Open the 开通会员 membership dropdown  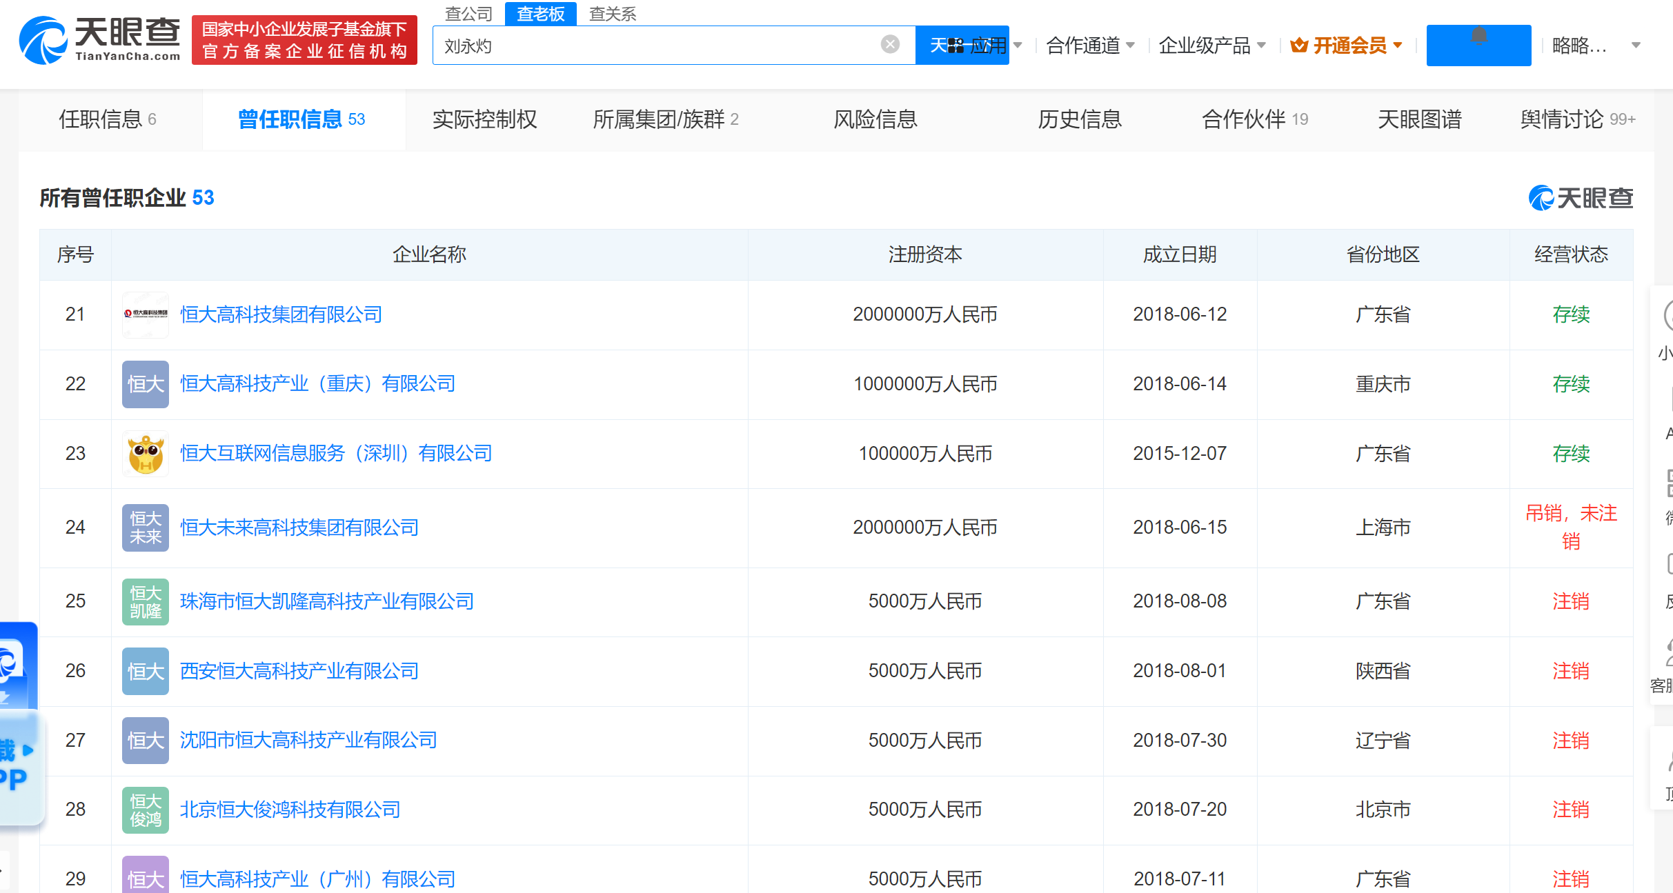click(1349, 46)
